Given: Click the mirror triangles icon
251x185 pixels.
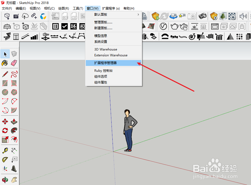Looking at the screenshot, I should [230, 37].
